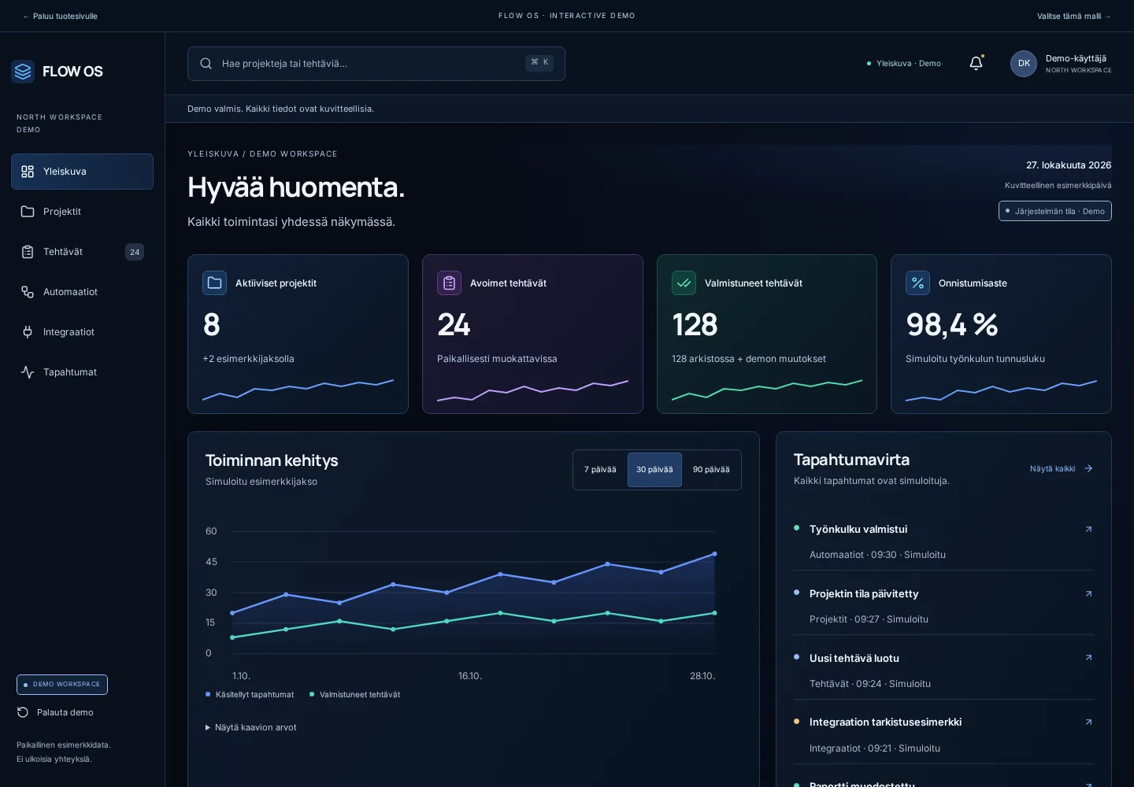Click the Integraatiot plug icon
The width and height of the screenshot is (1134, 787).
[x=28, y=332]
